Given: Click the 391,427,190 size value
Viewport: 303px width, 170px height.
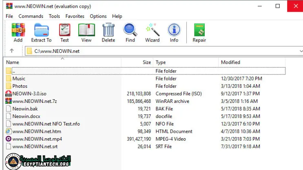Looking at the screenshot, I should click(x=139, y=139).
